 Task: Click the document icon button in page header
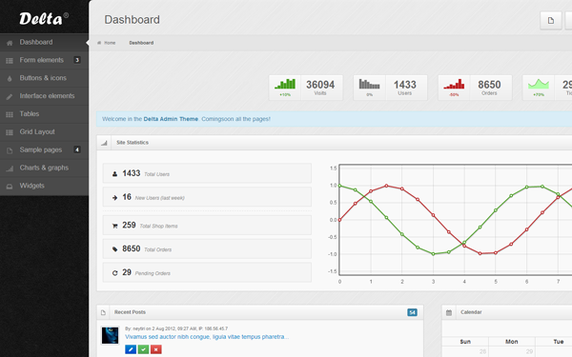(x=550, y=20)
